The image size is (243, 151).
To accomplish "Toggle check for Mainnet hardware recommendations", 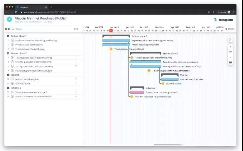I will click(12, 96).
